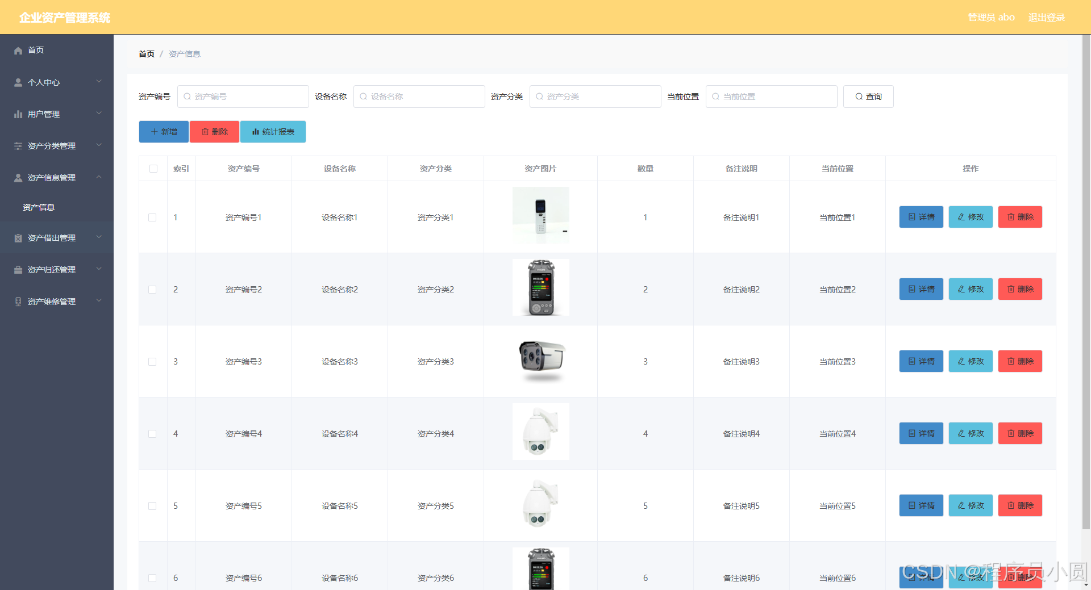Click 退出登录 in the top bar
This screenshot has width=1091, height=590.
pyautogui.click(x=1046, y=17)
